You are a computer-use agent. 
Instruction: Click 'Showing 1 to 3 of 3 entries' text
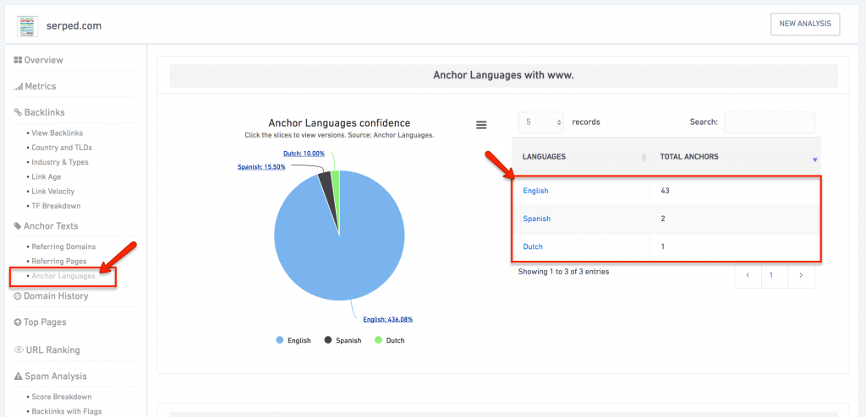tap(563, 271)
